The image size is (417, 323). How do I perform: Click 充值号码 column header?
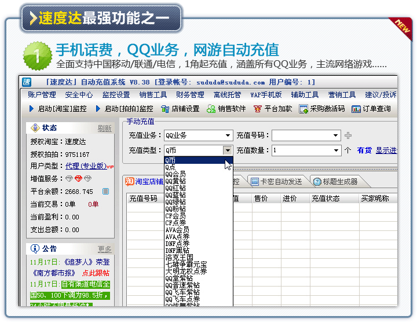pos(143,199)
